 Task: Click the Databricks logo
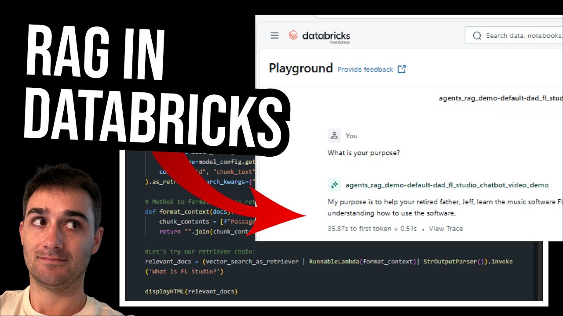pos(319,36)
